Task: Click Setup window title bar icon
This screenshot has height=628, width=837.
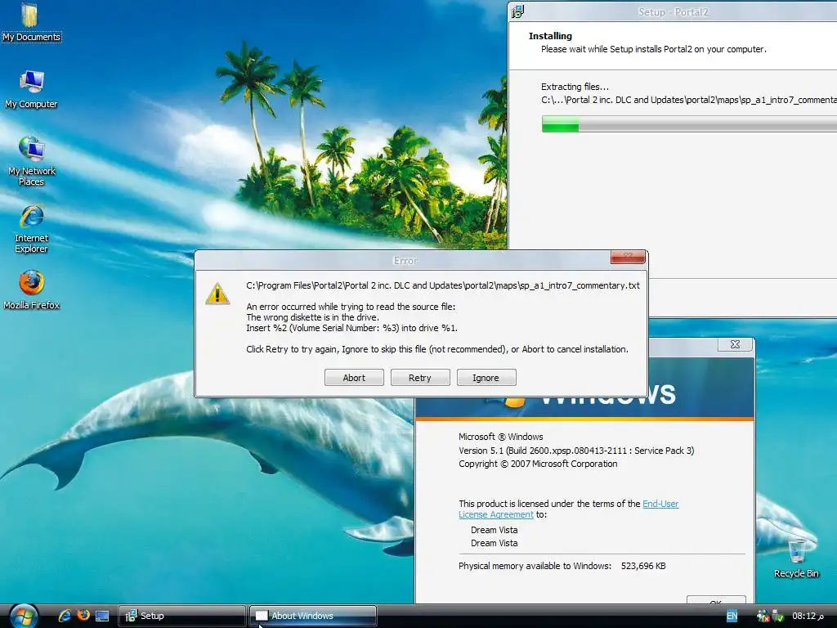Action: (x=517, y=11)
